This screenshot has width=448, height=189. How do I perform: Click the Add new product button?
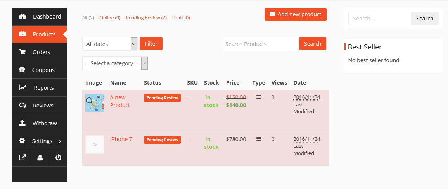[296, 14]
